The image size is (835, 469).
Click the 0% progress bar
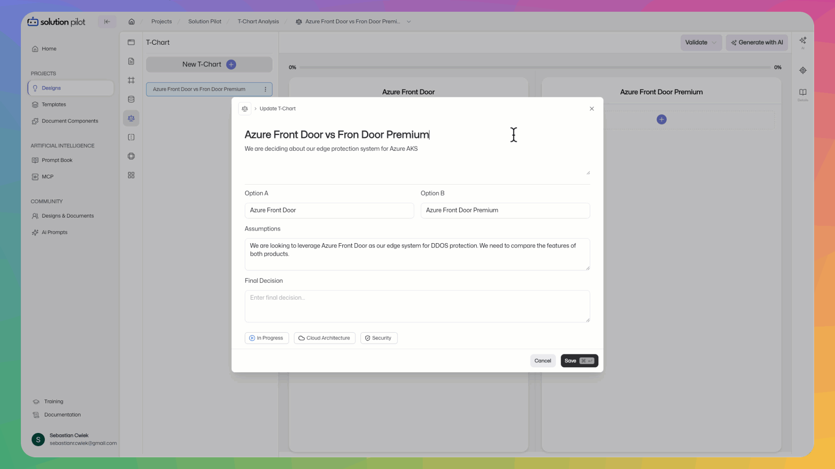pos(535,67)
